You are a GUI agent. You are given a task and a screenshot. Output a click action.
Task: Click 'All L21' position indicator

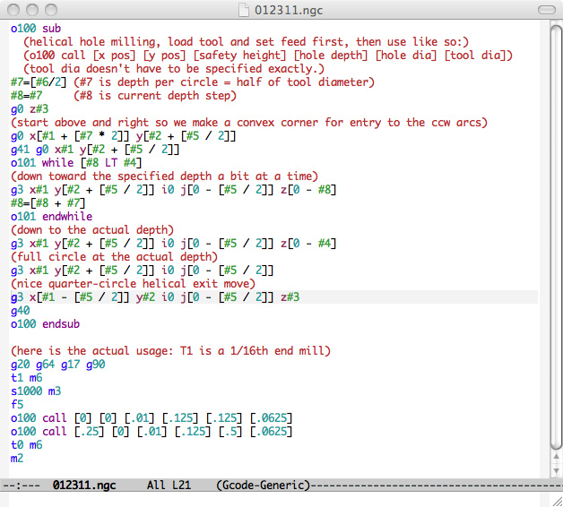point(169,486)
